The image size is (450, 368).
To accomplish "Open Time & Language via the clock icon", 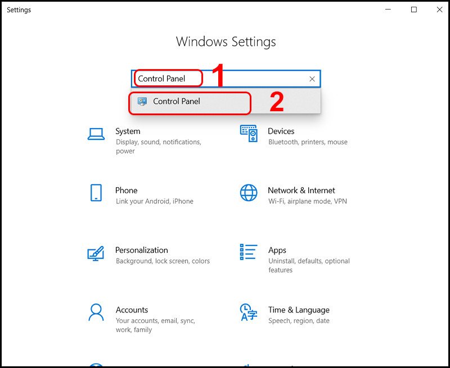I will coord(248,314).
